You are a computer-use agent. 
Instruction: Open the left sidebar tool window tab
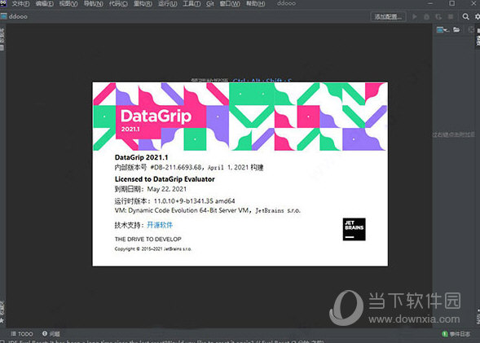click(x=2, y=39)
